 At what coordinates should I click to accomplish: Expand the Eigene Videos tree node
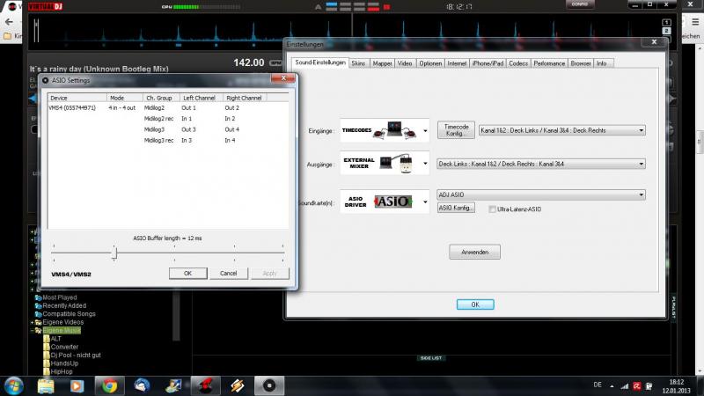(32, 322)
